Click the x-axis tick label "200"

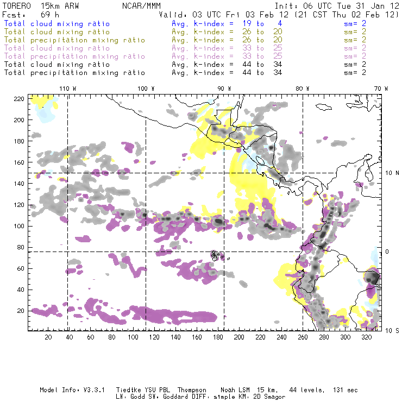pos(239,337)
